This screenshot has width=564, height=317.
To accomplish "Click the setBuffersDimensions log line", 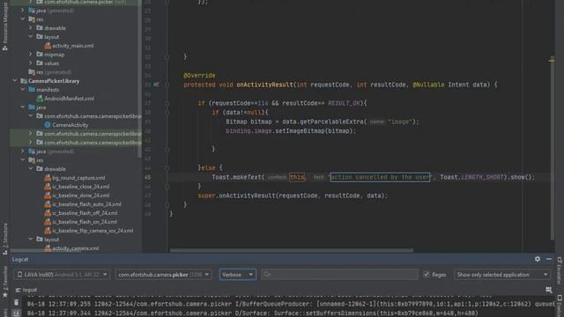I will 253,313.
